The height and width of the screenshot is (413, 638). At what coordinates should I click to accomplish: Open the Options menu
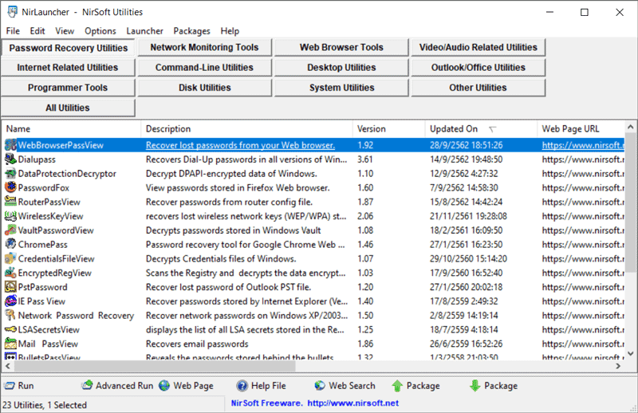100,31
